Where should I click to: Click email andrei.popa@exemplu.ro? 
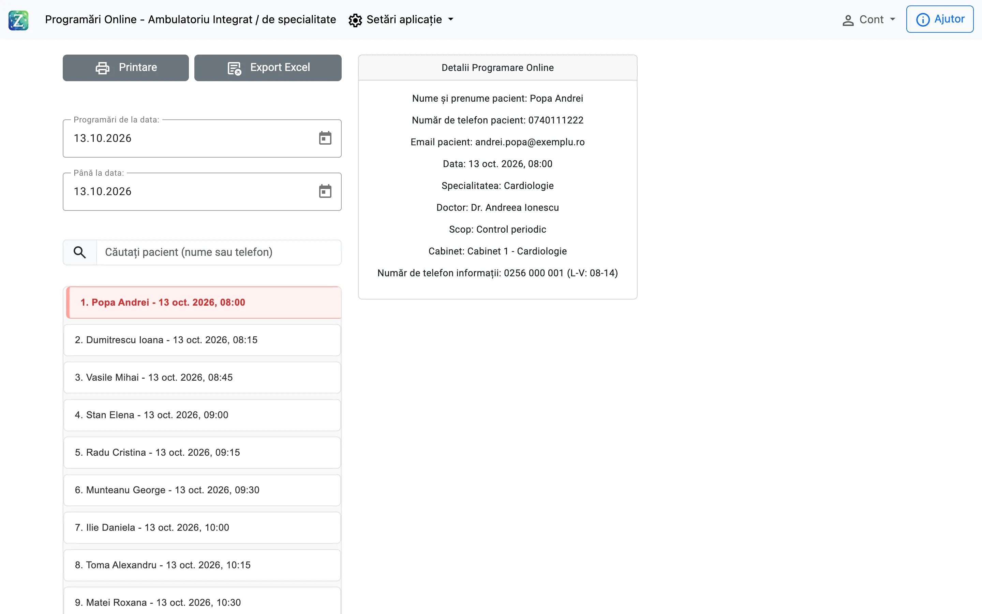coord(530,142)
